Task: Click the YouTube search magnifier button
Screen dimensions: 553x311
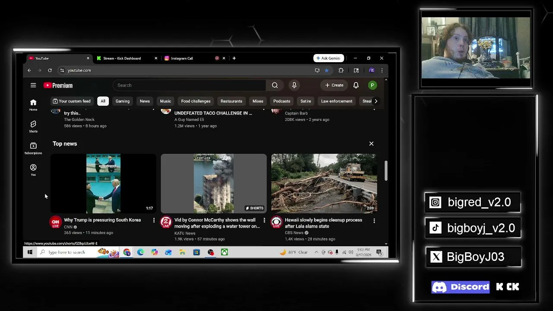Action: click(x=275, y=85)
